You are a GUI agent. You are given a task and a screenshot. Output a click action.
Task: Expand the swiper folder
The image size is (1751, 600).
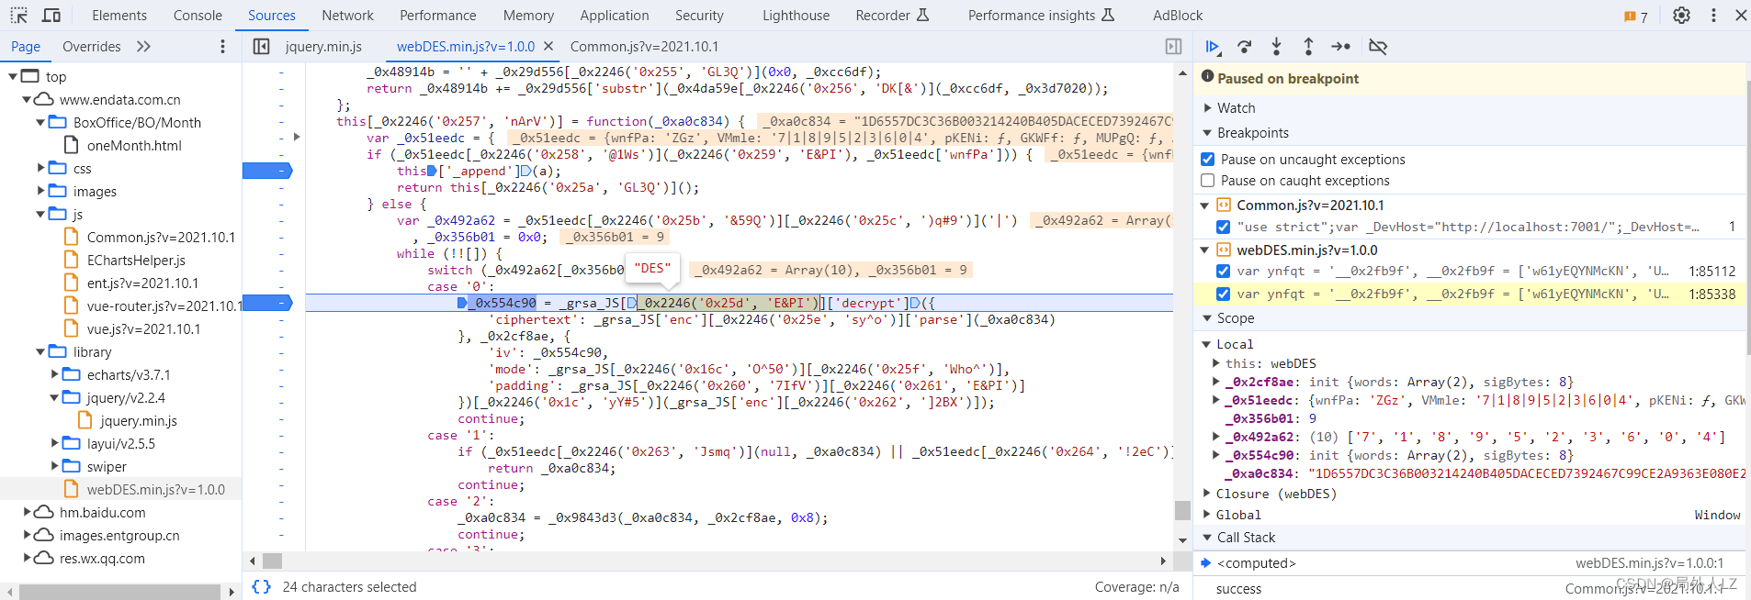coord(54,465)
